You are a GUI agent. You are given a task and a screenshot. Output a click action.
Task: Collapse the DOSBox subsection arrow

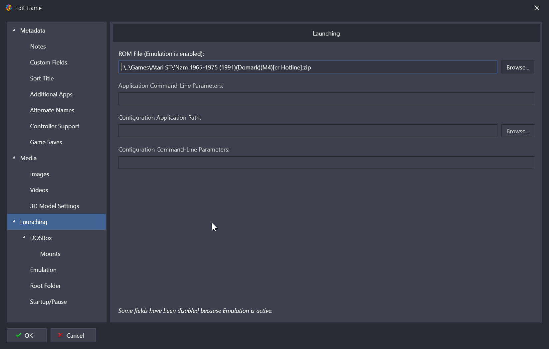click(x=24, y=238)
